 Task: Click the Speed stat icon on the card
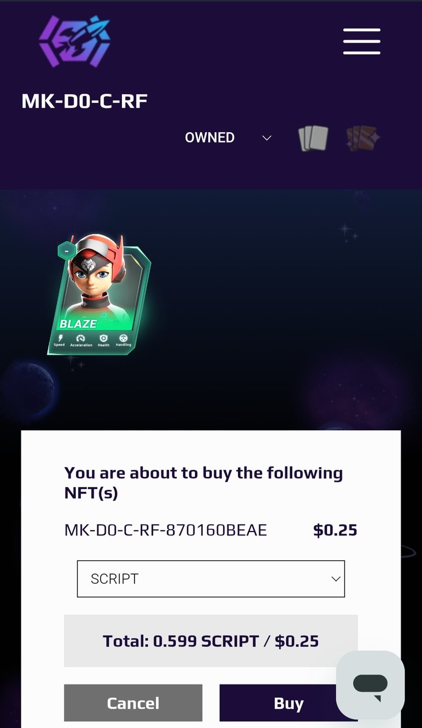[x=59, y=341]
